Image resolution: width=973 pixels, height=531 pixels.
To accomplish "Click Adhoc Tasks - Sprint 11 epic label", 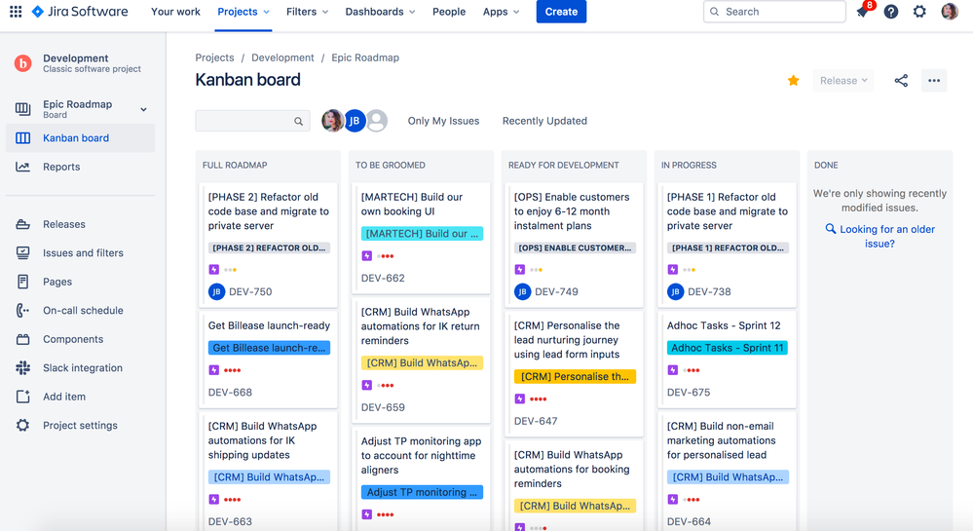I will 727,348.
